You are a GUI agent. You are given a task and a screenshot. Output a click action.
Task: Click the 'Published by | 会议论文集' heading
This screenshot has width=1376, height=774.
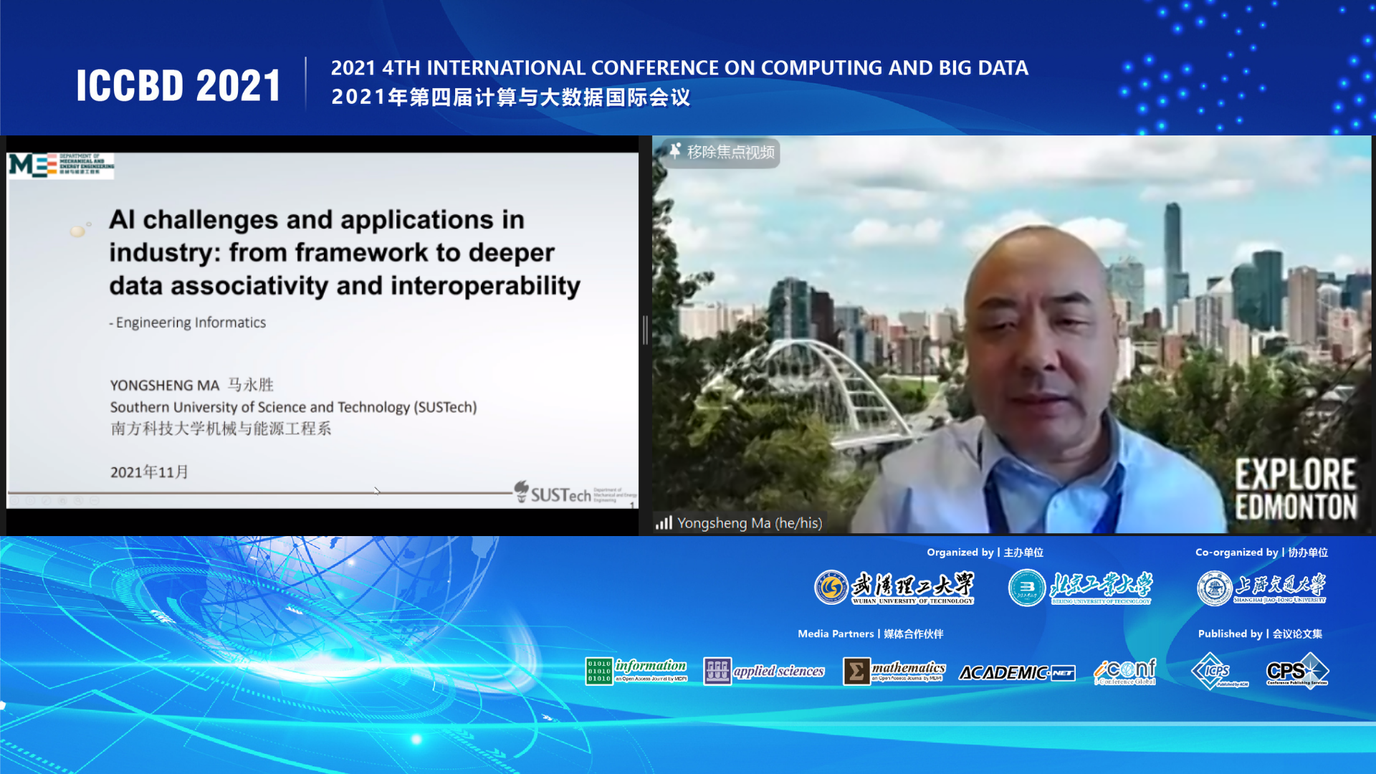[1260, 634]
